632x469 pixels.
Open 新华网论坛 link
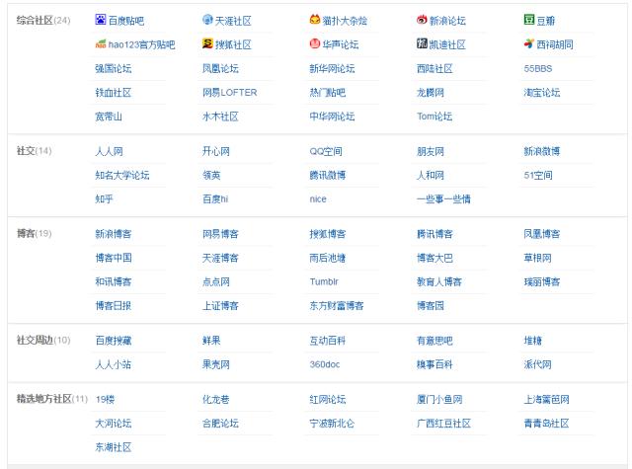click(x=332, y=68)
